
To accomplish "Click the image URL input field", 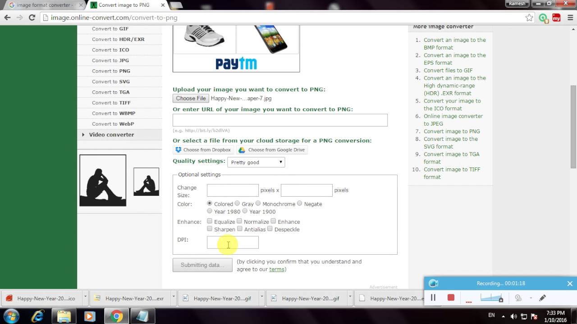I will [x=279, y=120].
